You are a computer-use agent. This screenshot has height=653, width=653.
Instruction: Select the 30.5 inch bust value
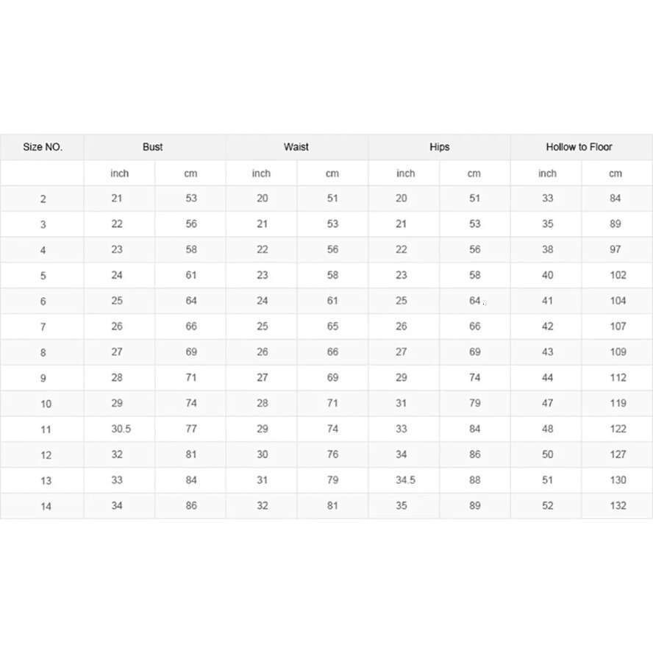[x=121, y=429]
